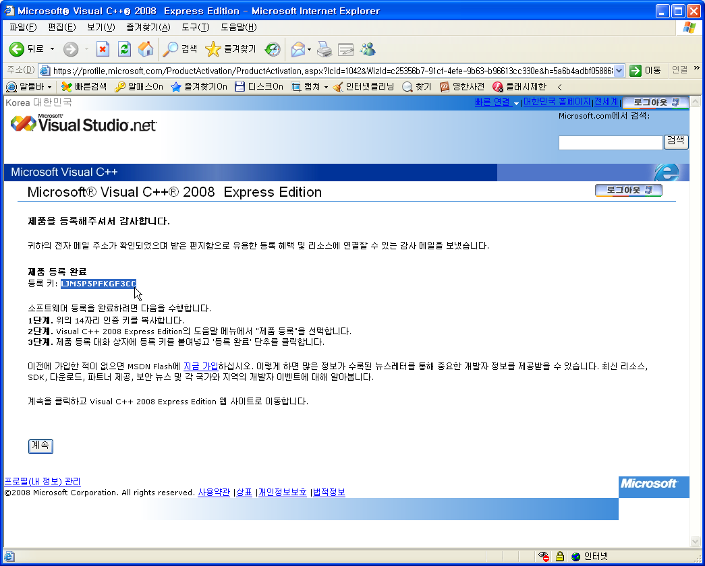The image size is (705, 566).
Task: Click the highlighted registration key text
Action: [x=98, y=284]
